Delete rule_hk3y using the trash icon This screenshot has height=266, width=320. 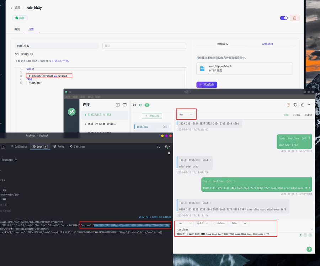point(294,18)
